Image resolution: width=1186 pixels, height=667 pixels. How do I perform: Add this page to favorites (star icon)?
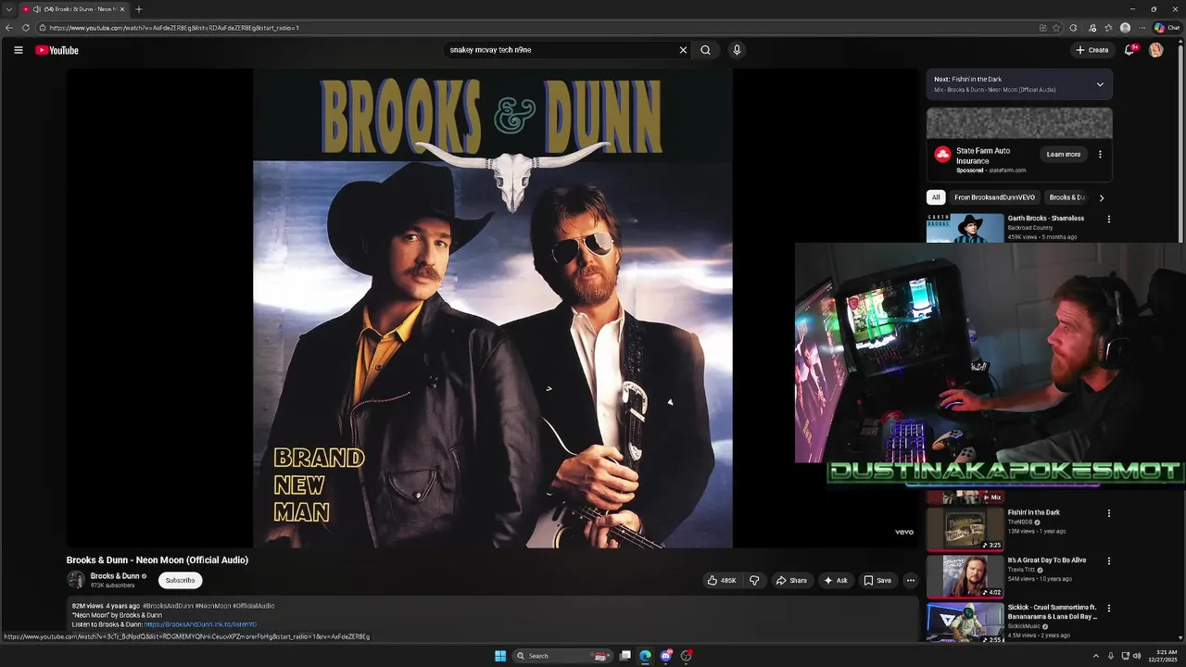tap(1056, 28)
